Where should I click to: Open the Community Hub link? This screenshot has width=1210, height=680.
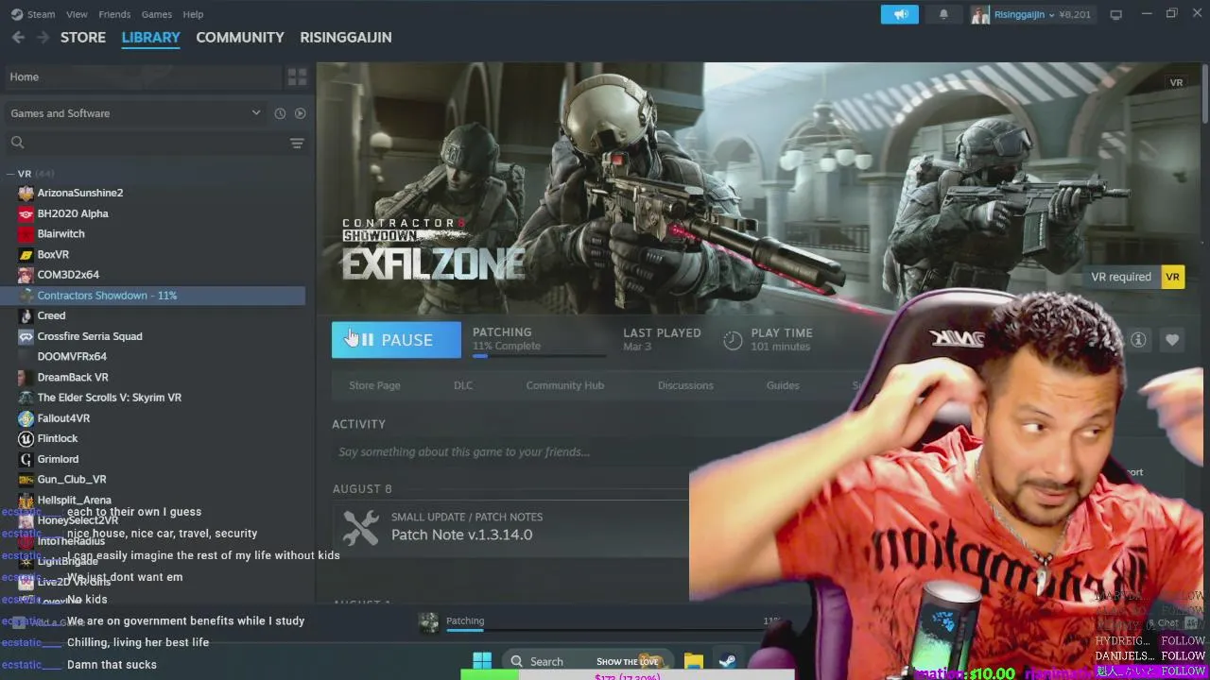(565, 385)
